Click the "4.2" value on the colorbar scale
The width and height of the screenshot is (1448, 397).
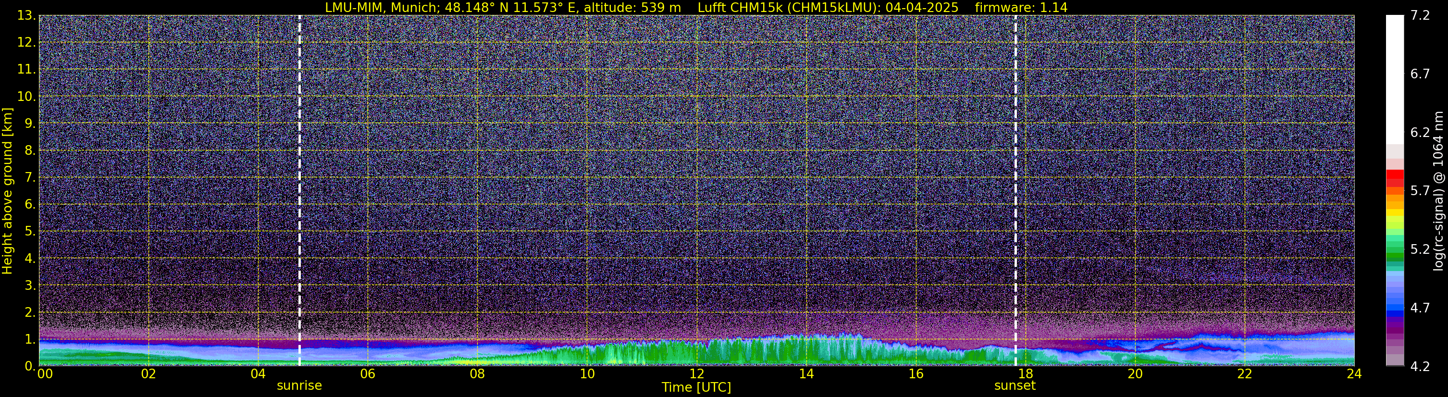(x=1421, y=366)
